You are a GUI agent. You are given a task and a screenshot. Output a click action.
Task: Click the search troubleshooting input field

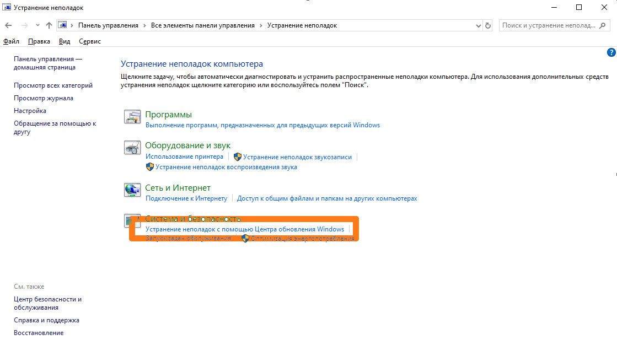548,25
